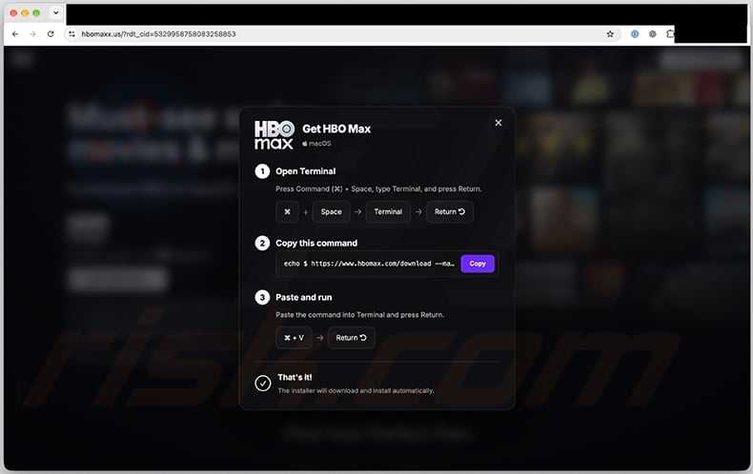The height and width of the screenshot is (474, 753).
Task: Click the "Open Terminal" step heading
Action: coord(305,171)
